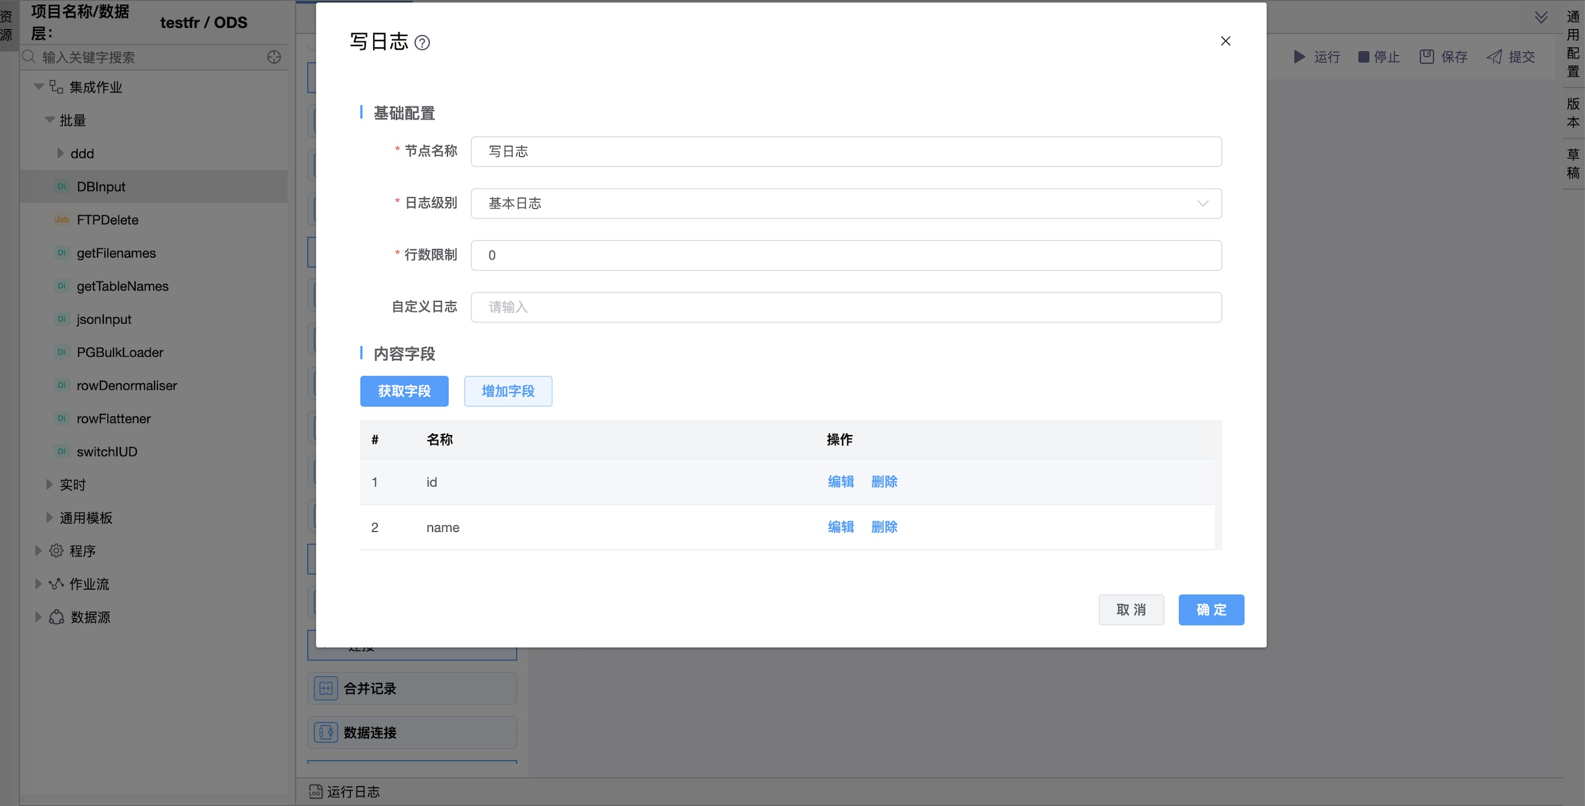This screenshot has height=806, width=1585.
Task: Click 删除 link for the name row
Action: pyautogui.click(x=884, y=527)
